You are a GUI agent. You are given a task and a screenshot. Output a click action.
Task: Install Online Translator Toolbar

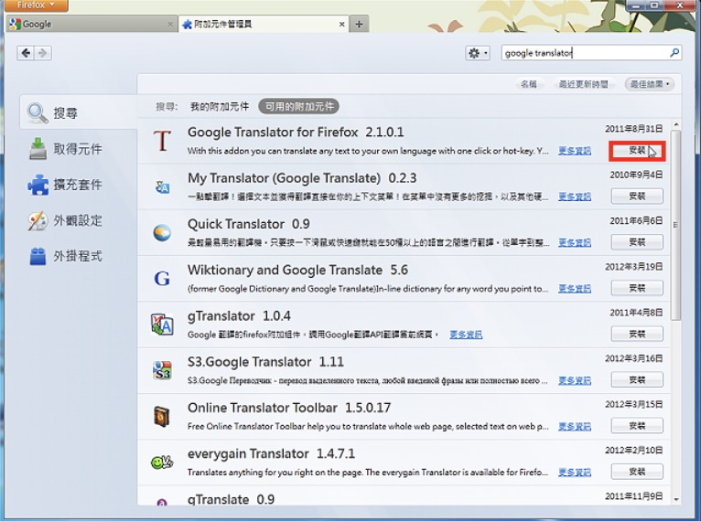coord(637,426)
